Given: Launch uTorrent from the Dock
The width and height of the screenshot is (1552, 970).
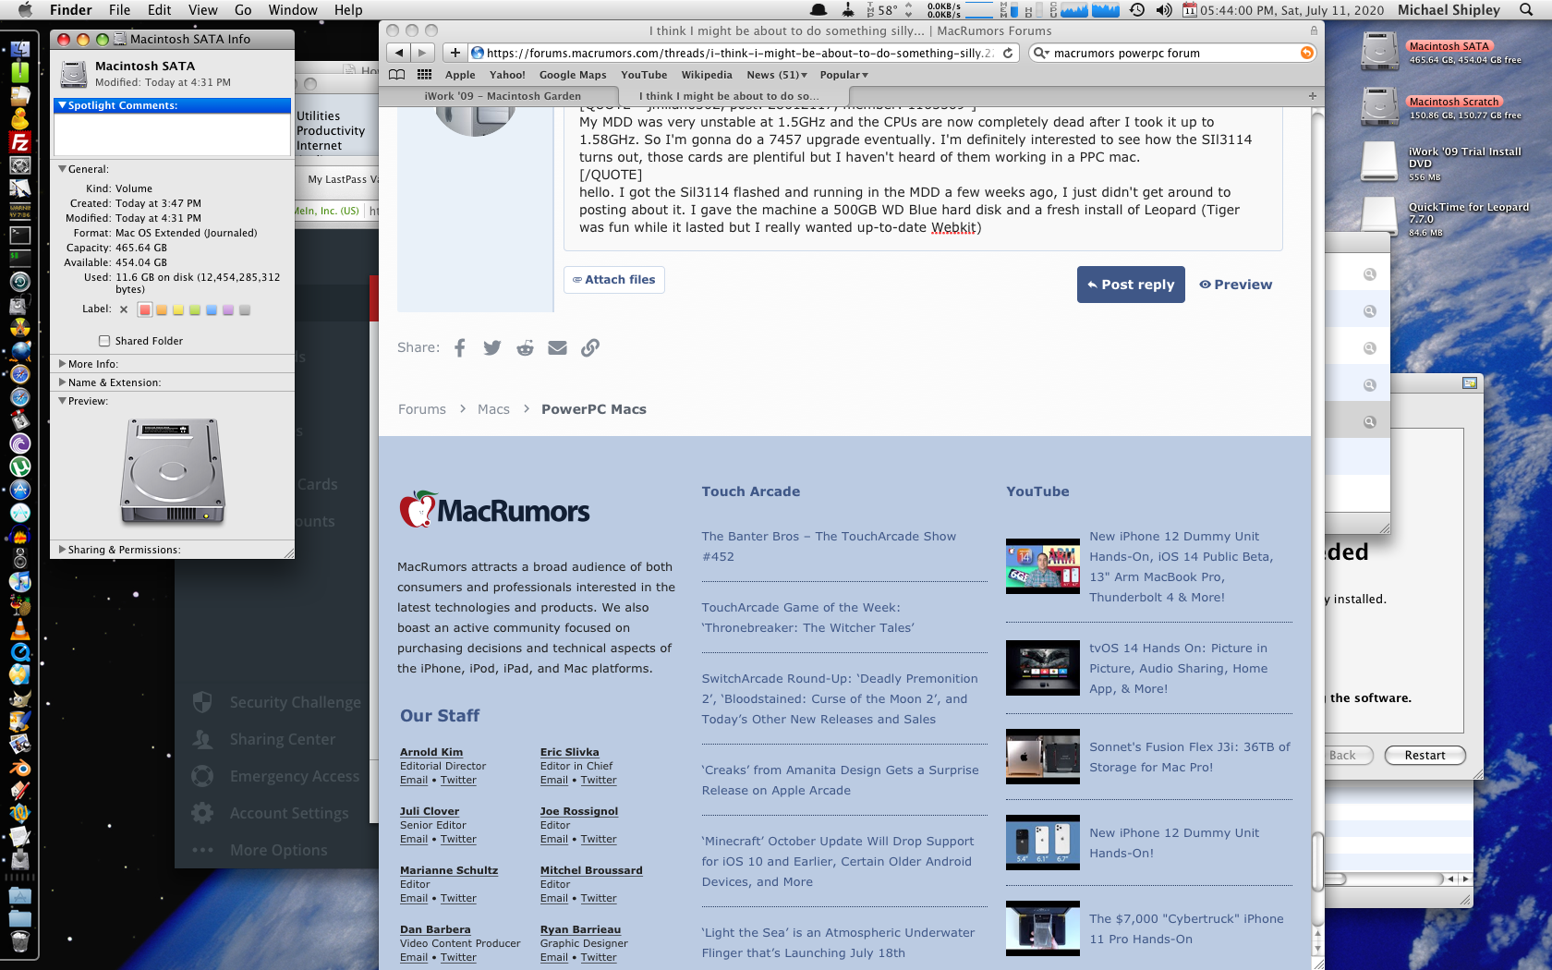Looking at the screenshot, I should pos(19,467).
